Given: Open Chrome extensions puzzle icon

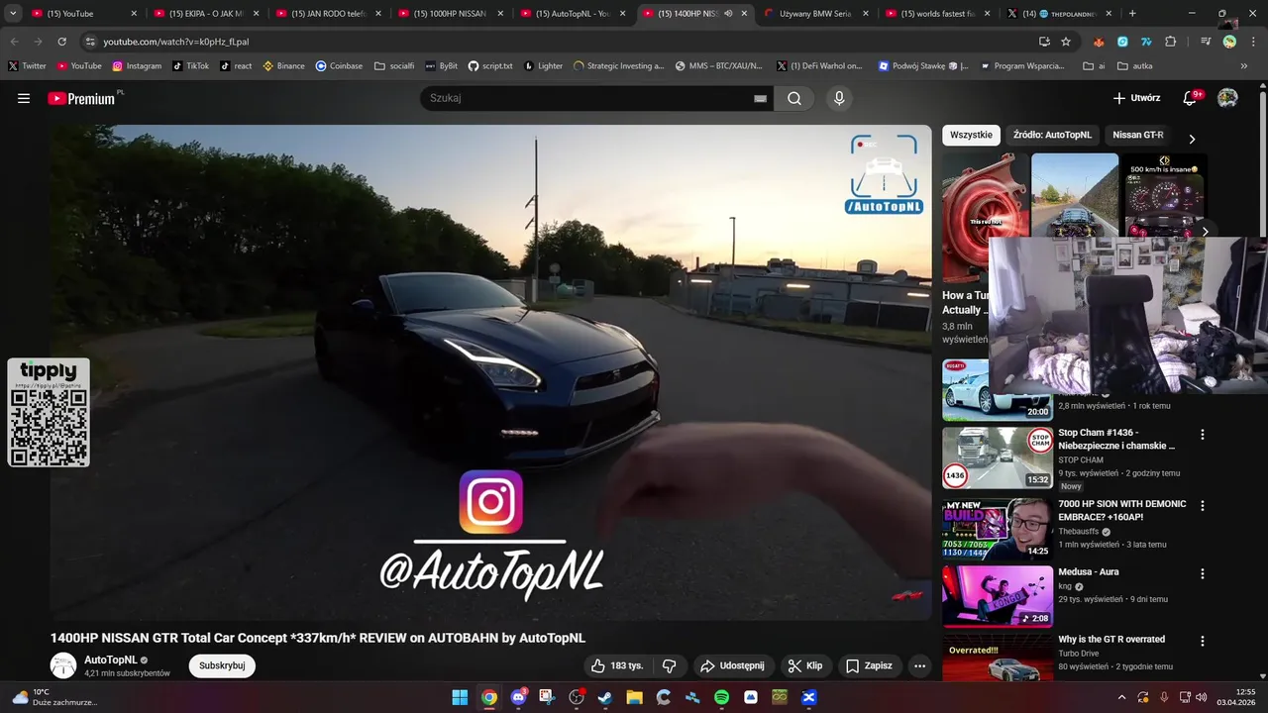Looking at the screenshot, I should coord(1171,42).
